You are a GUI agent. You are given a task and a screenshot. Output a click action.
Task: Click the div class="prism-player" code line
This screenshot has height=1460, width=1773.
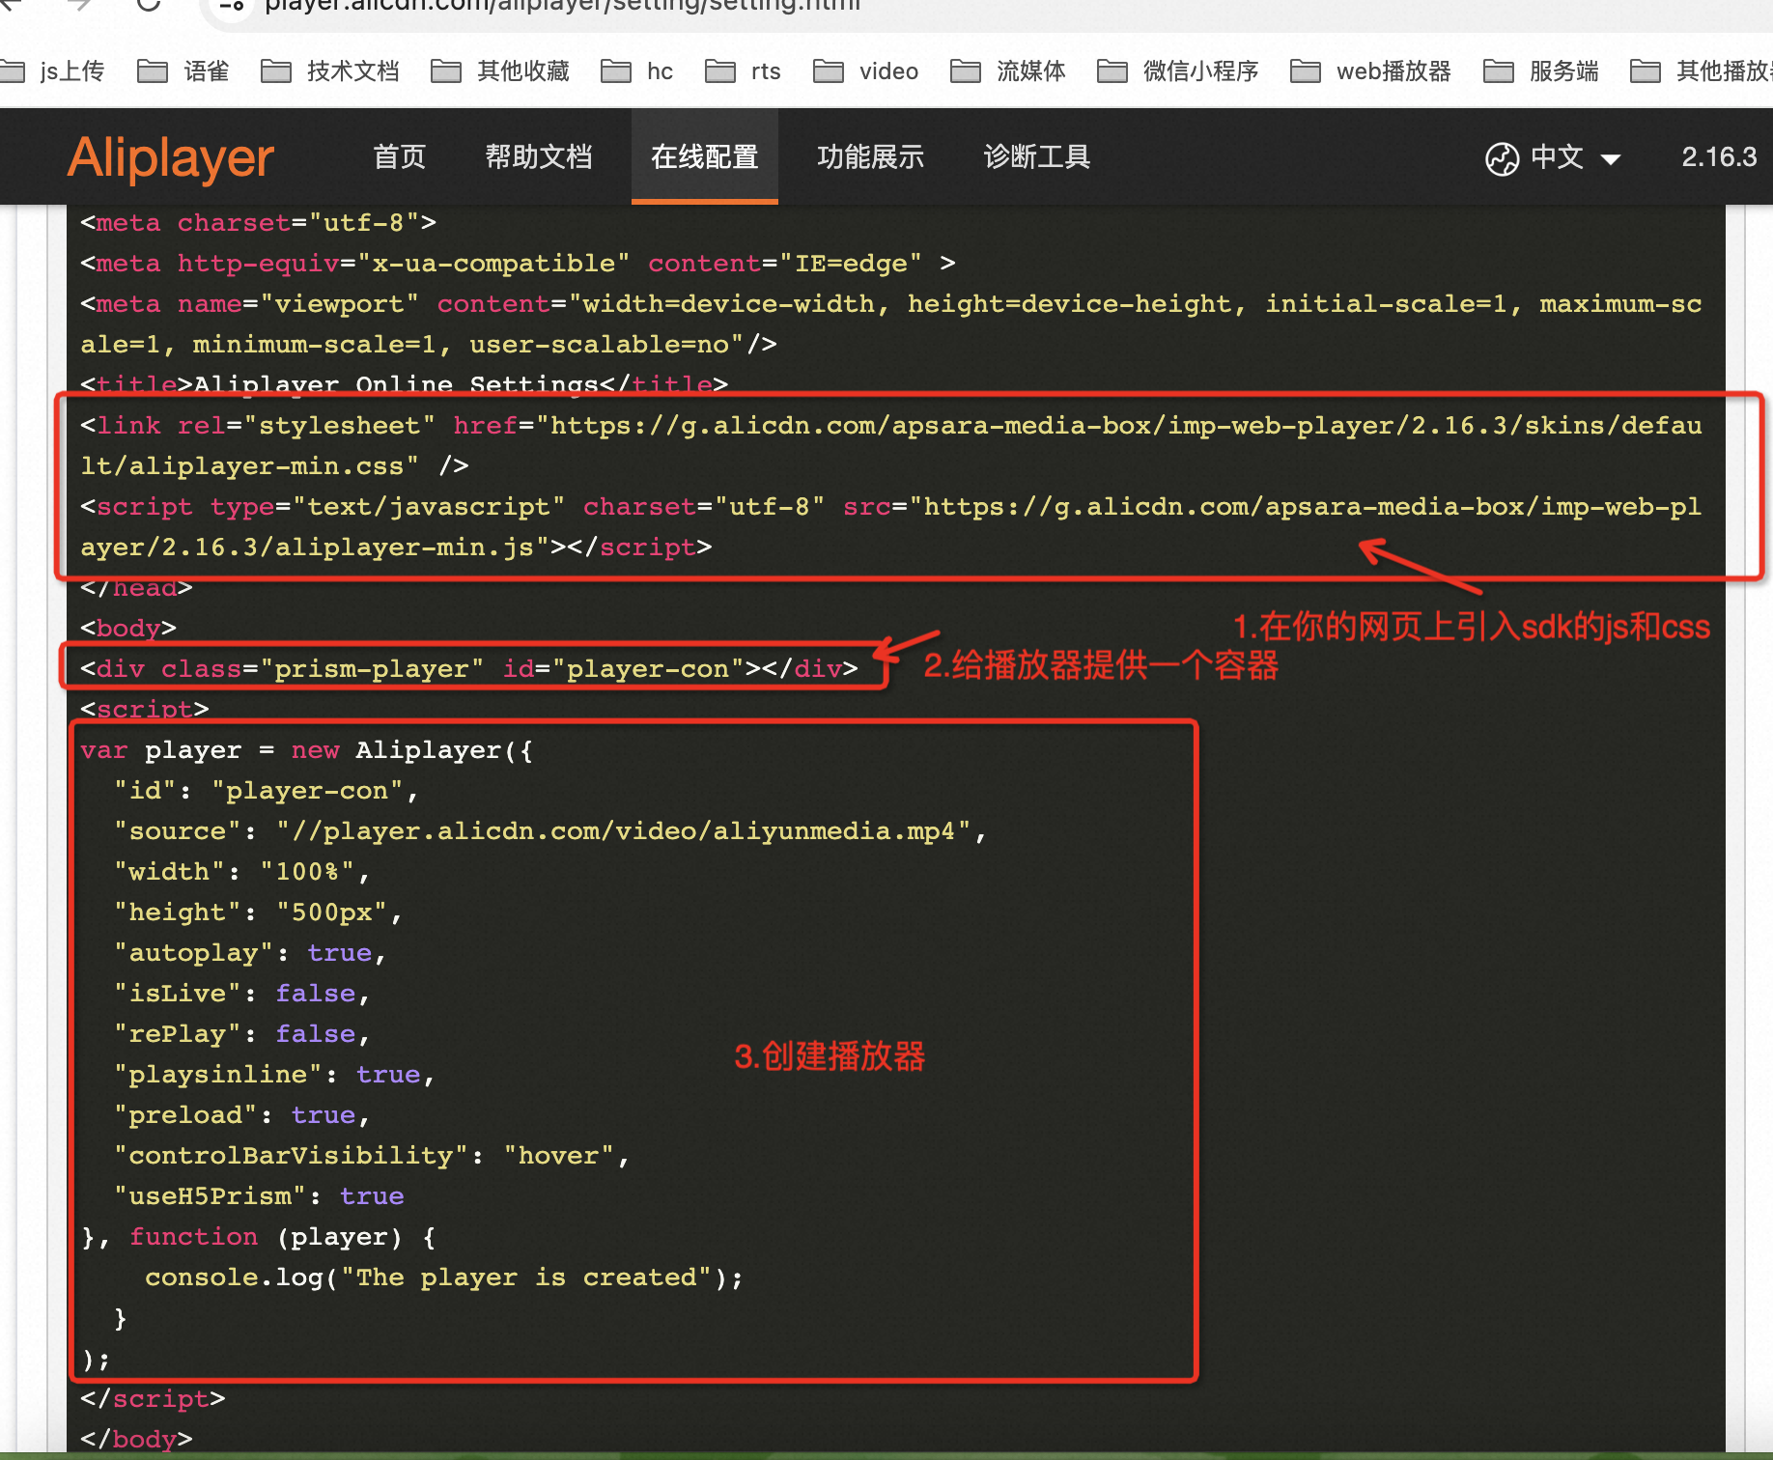pyautogui.click(x=469, y=669)
